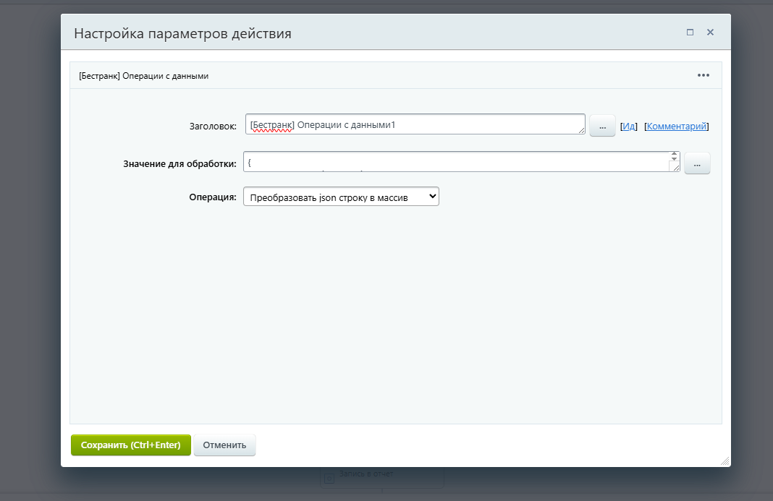Viewport: 773px width, 501px height.
Task: Open the helper menu beside Значение для обработки
Action: tap(697, 163)
